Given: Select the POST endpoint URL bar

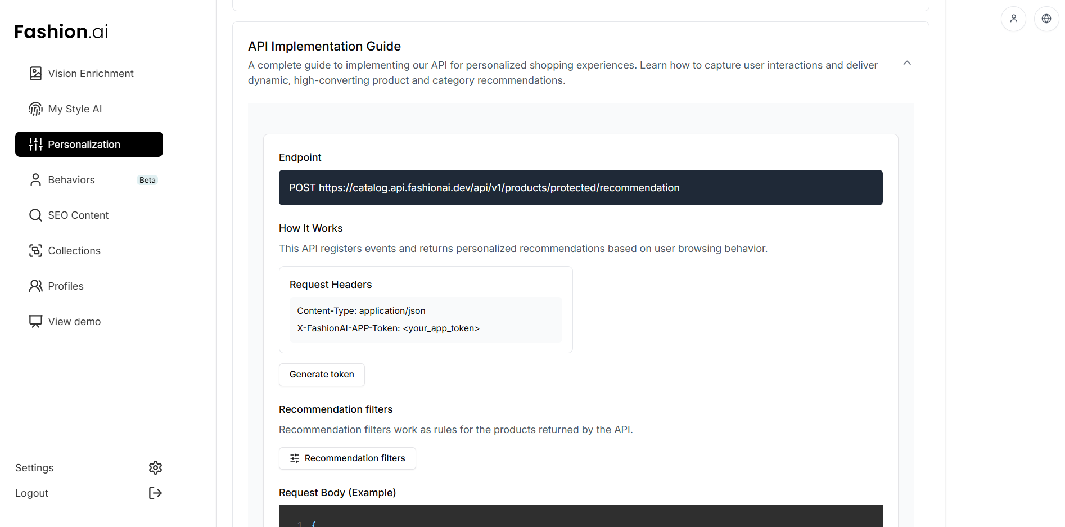Looking at the screenshot, I should pyautogui.click(x=580, y=187).
